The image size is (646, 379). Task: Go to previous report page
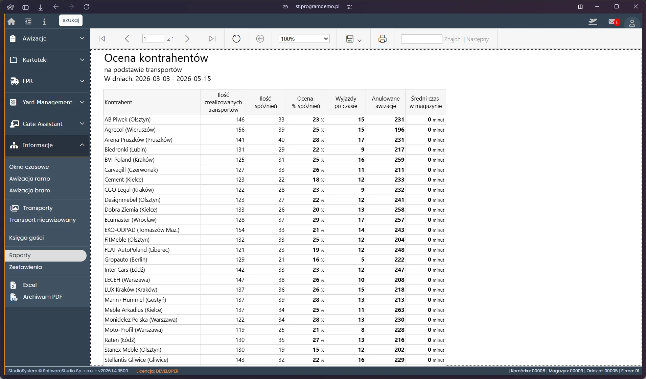click(127, 39)
